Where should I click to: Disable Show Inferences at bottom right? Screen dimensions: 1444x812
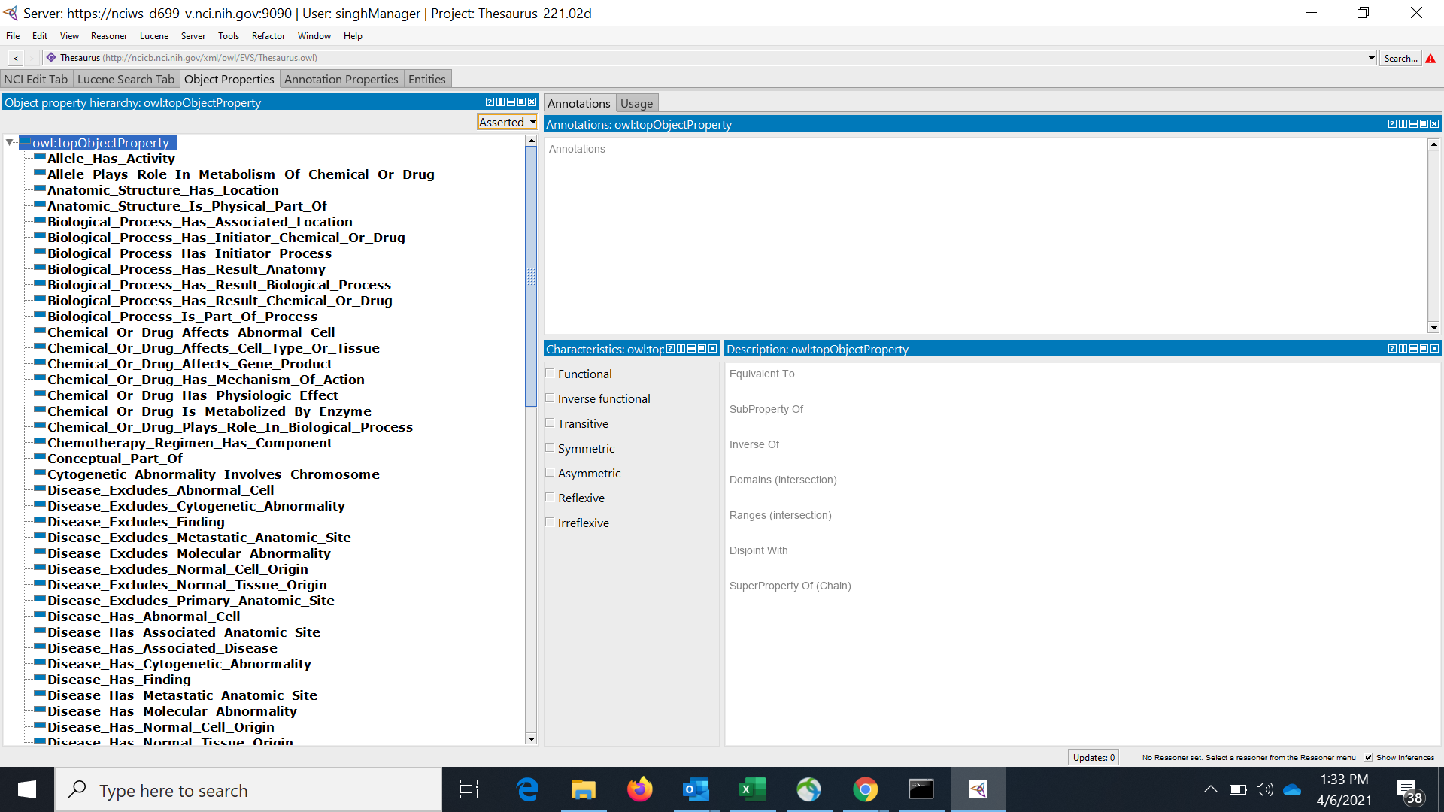point(1367,757)
